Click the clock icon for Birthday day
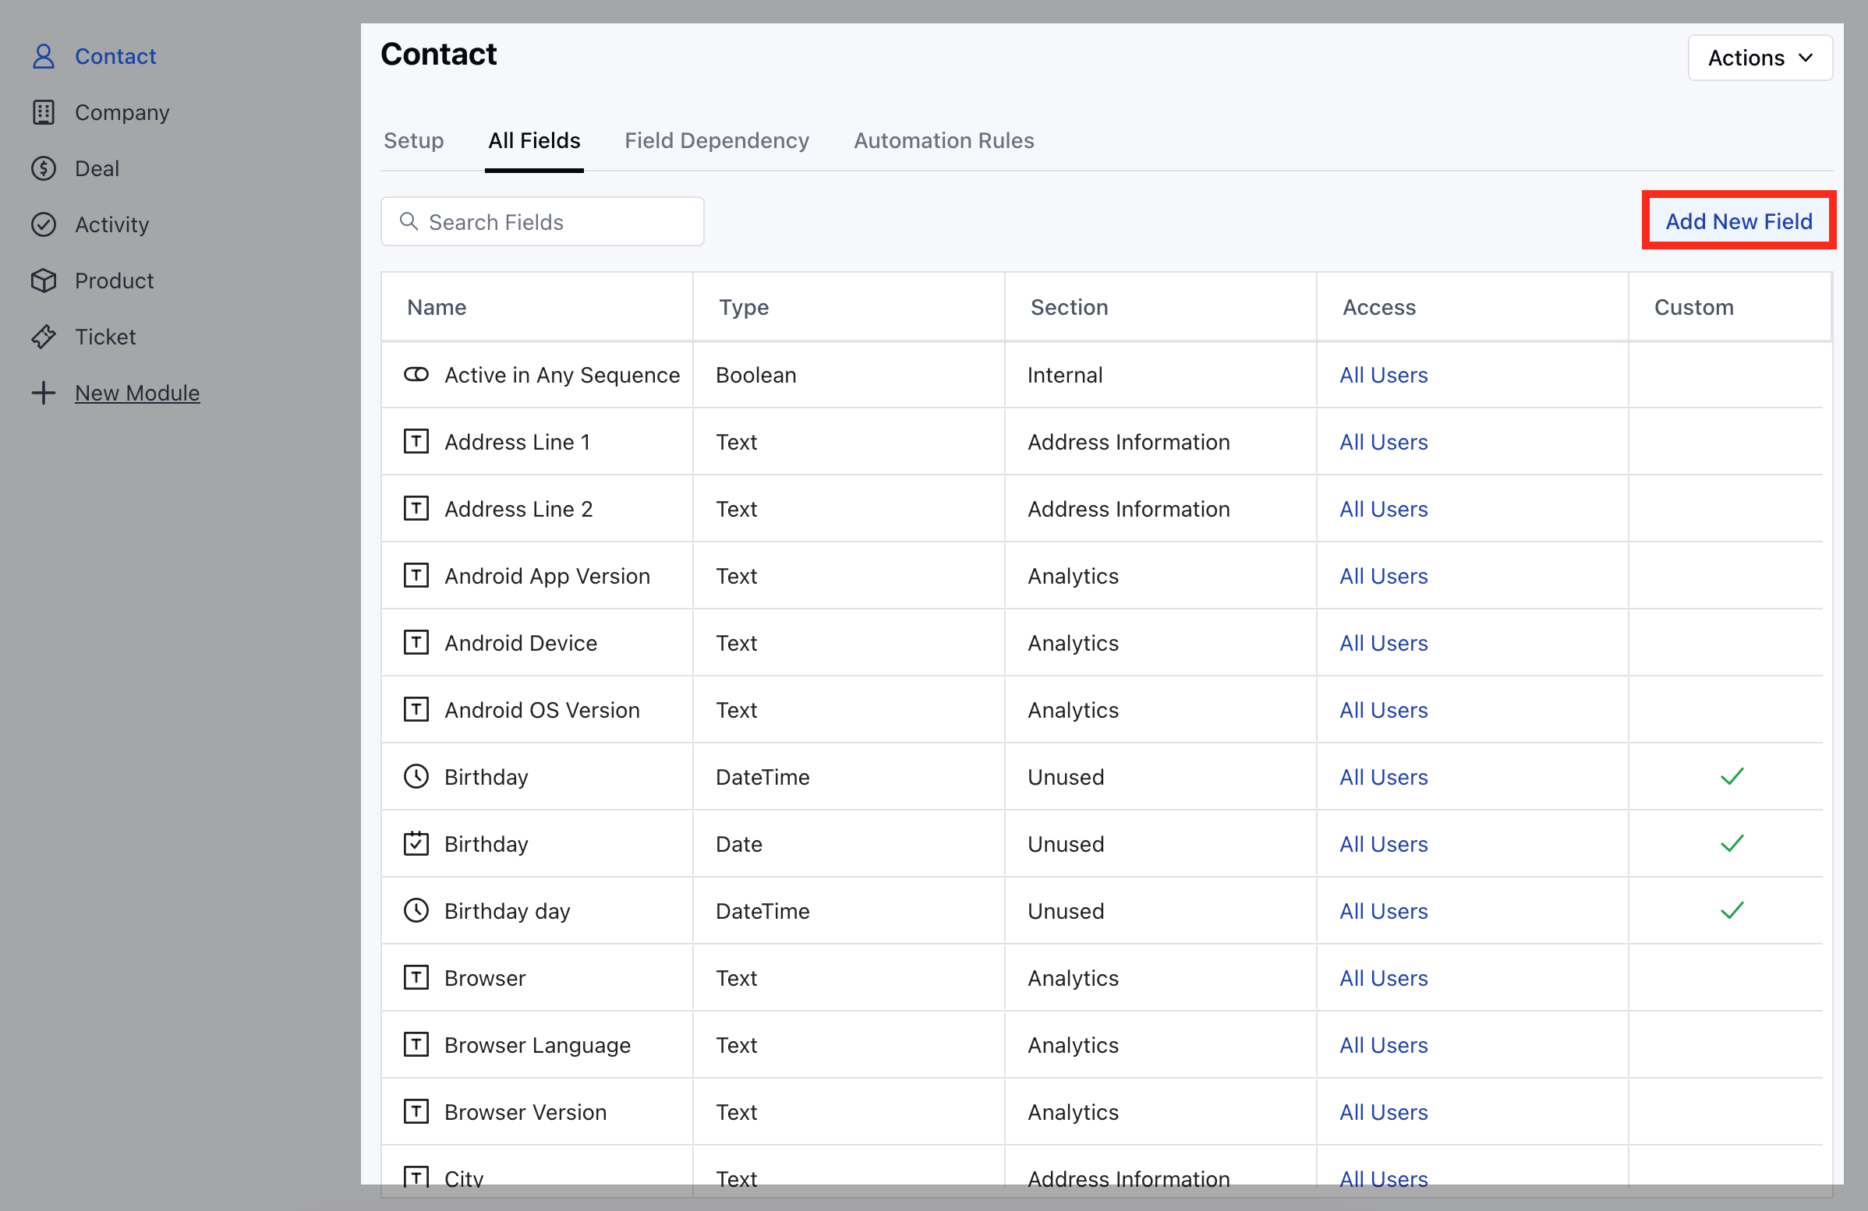 (416, 911)
